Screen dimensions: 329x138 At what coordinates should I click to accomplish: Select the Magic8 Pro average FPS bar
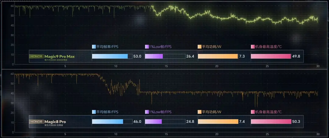coord(112,122)
